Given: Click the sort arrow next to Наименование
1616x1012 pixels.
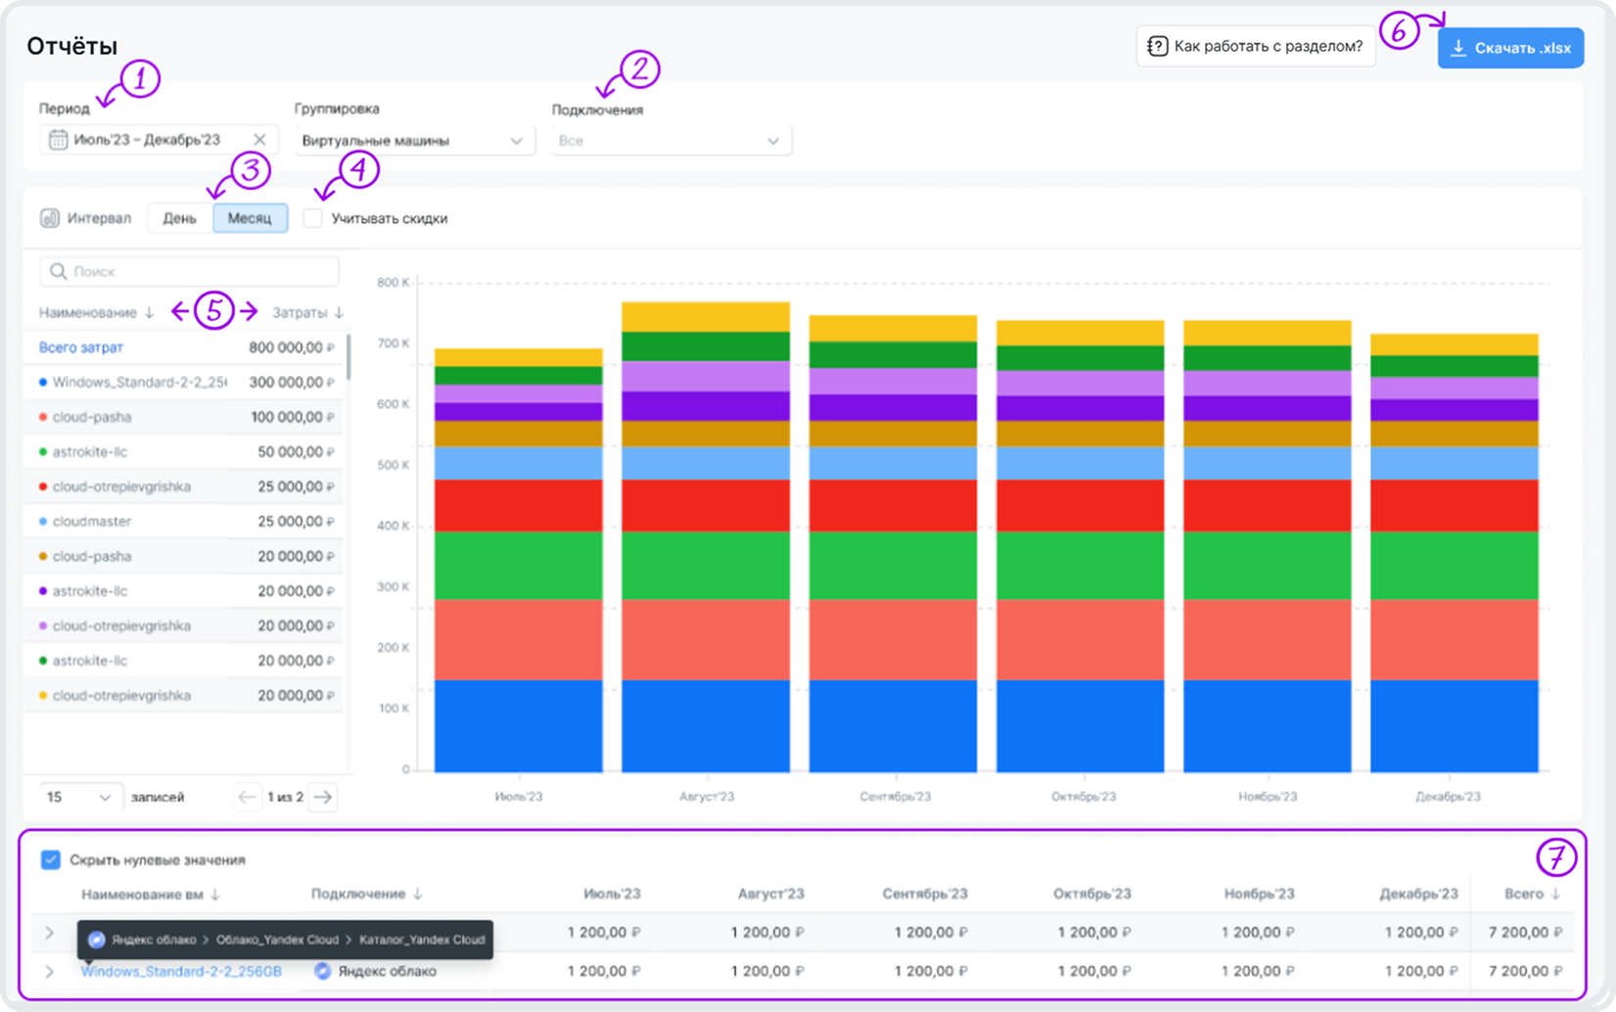Looking at the screenshot, I should pyautogui.click(x=150, y=313).
